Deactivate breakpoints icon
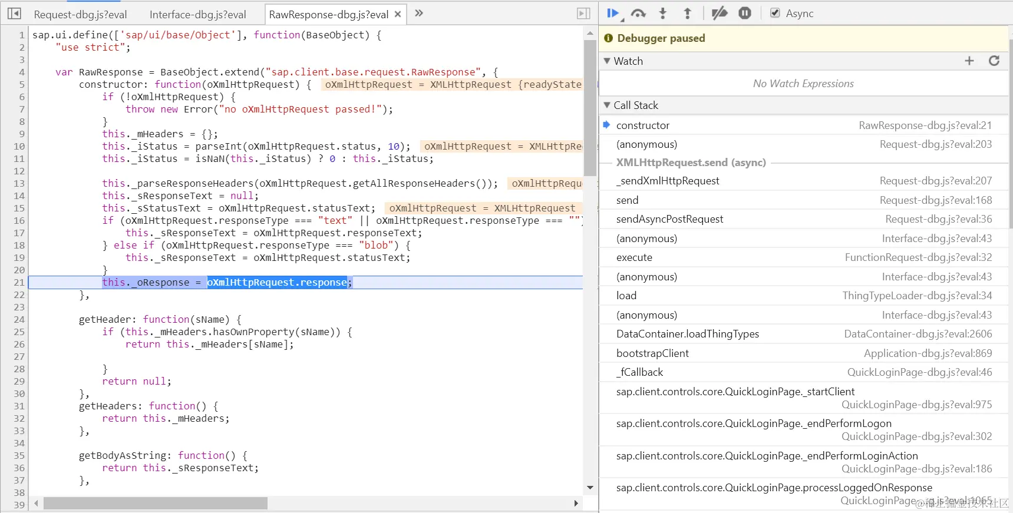This screenshot has height=513, width=1013. tap(720, 13)
